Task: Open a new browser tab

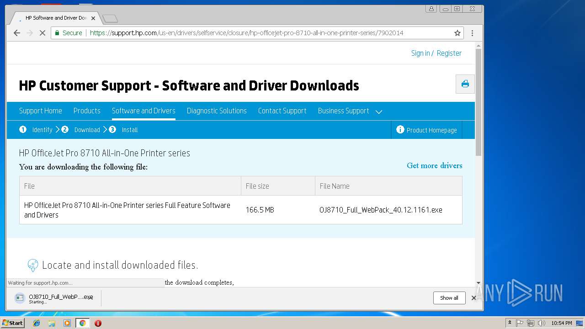Action: [x=110, y=18]
